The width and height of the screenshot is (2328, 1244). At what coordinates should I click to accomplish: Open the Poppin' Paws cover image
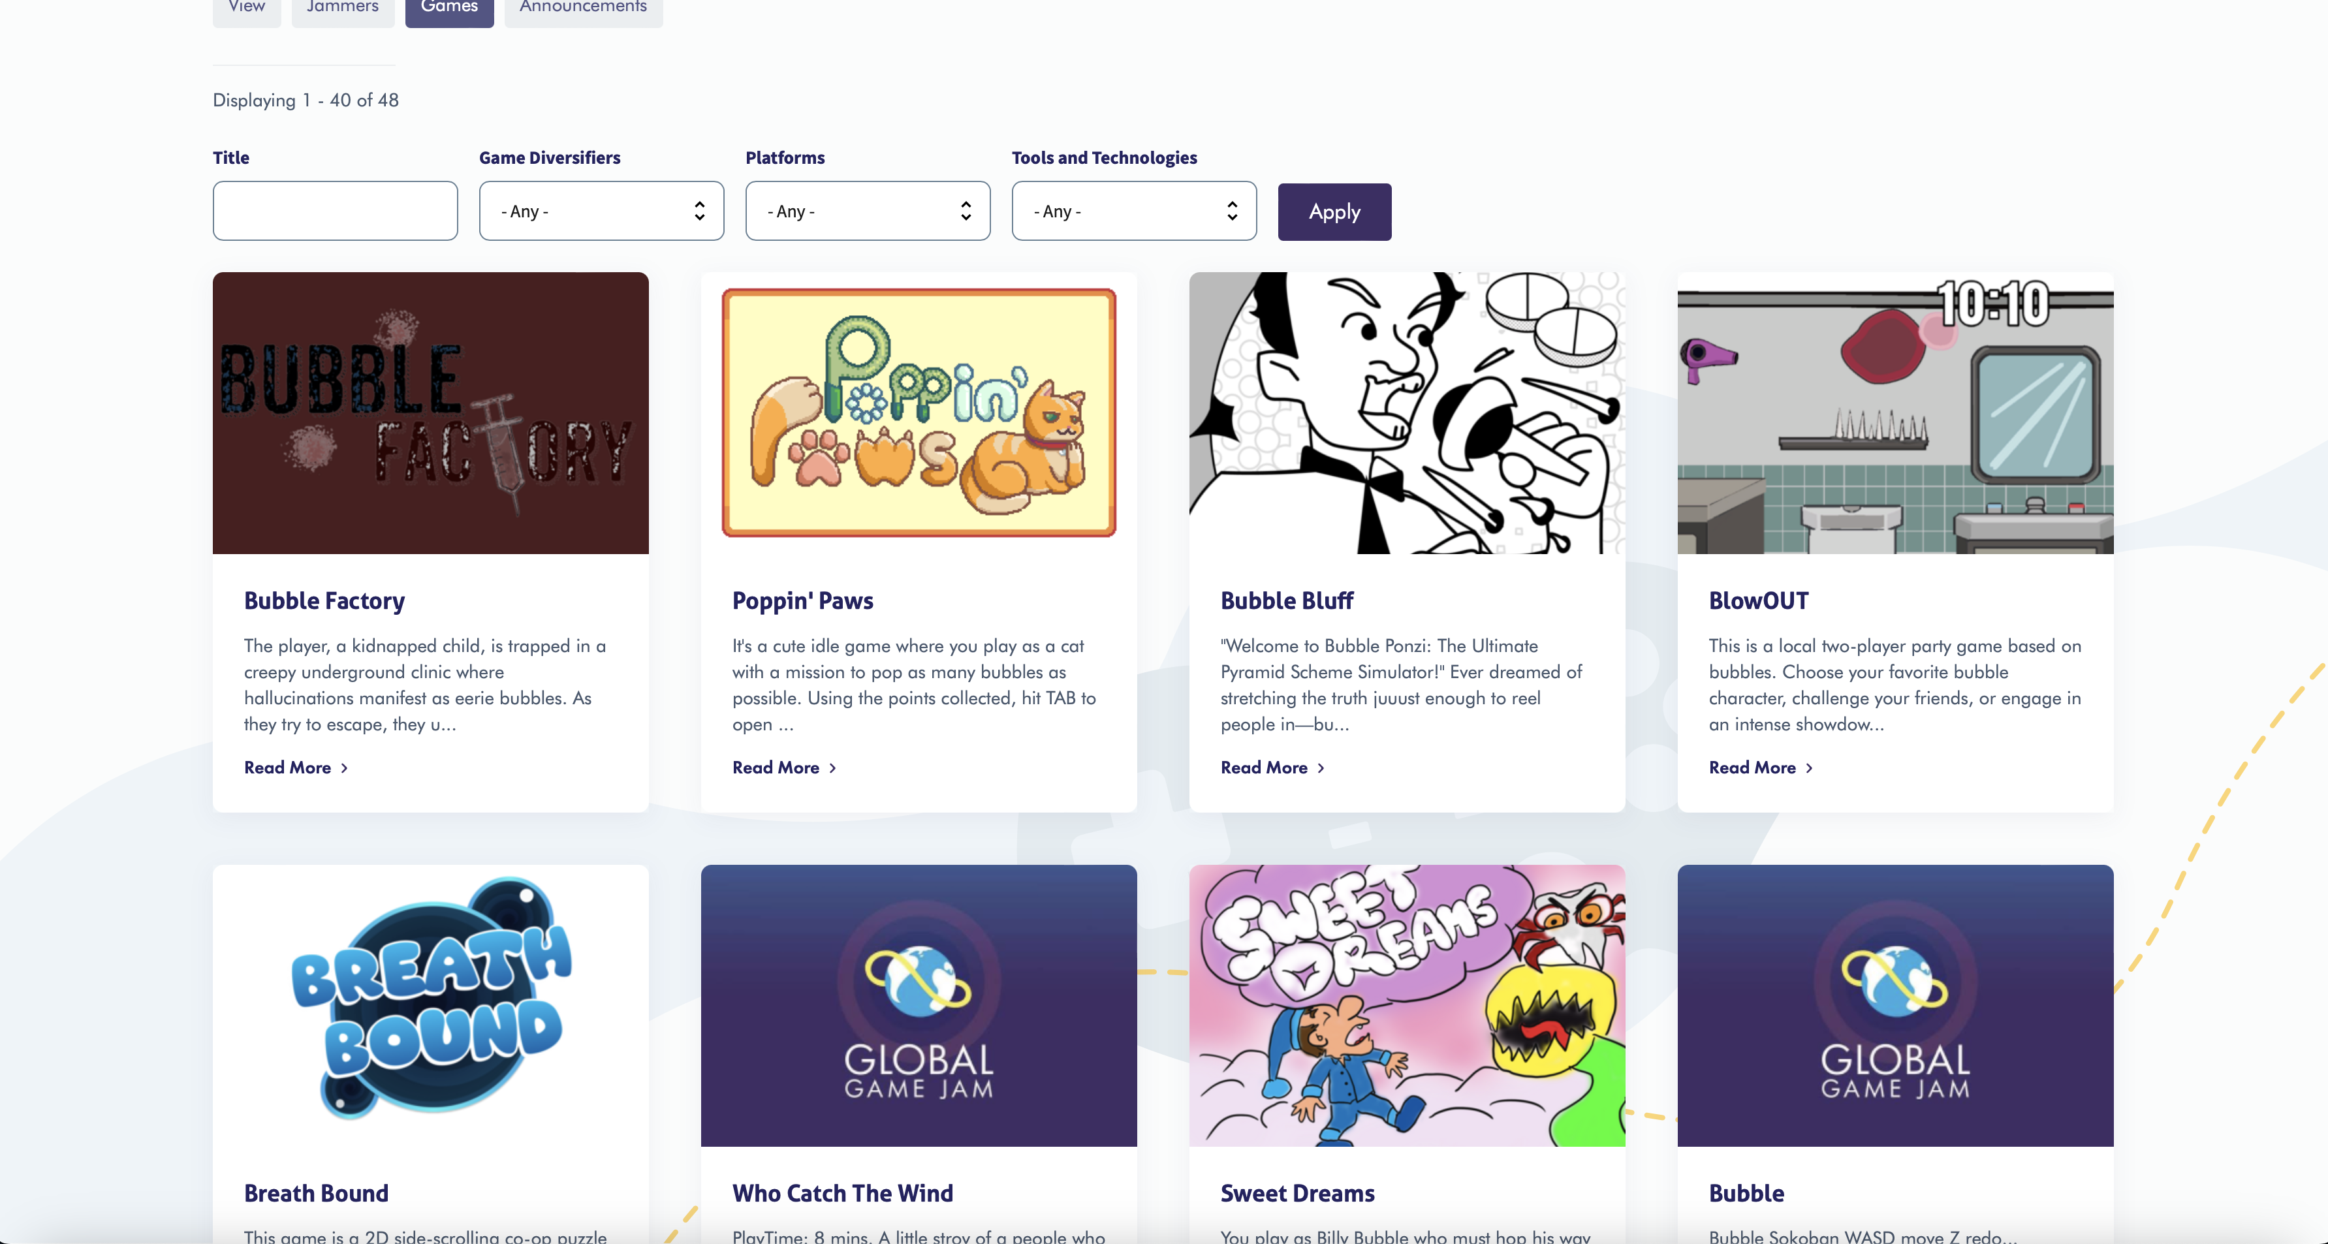coord(918,412)
